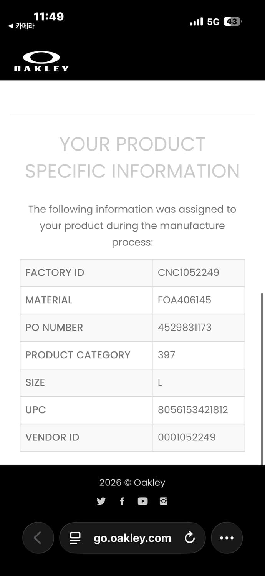Image resolution: width=265 pixels, height=576 pixels.
Task: Tap the Vendor ID value 0001052249
Action: coord(187,437)
